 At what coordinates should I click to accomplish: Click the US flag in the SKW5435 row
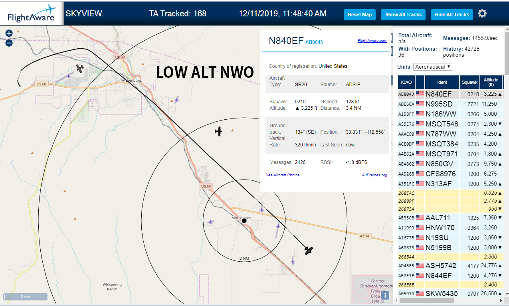420,293
